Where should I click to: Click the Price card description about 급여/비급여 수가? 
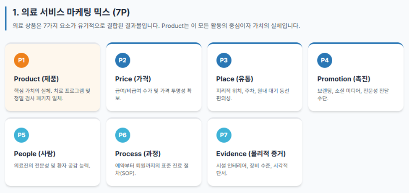coord(154,95)
